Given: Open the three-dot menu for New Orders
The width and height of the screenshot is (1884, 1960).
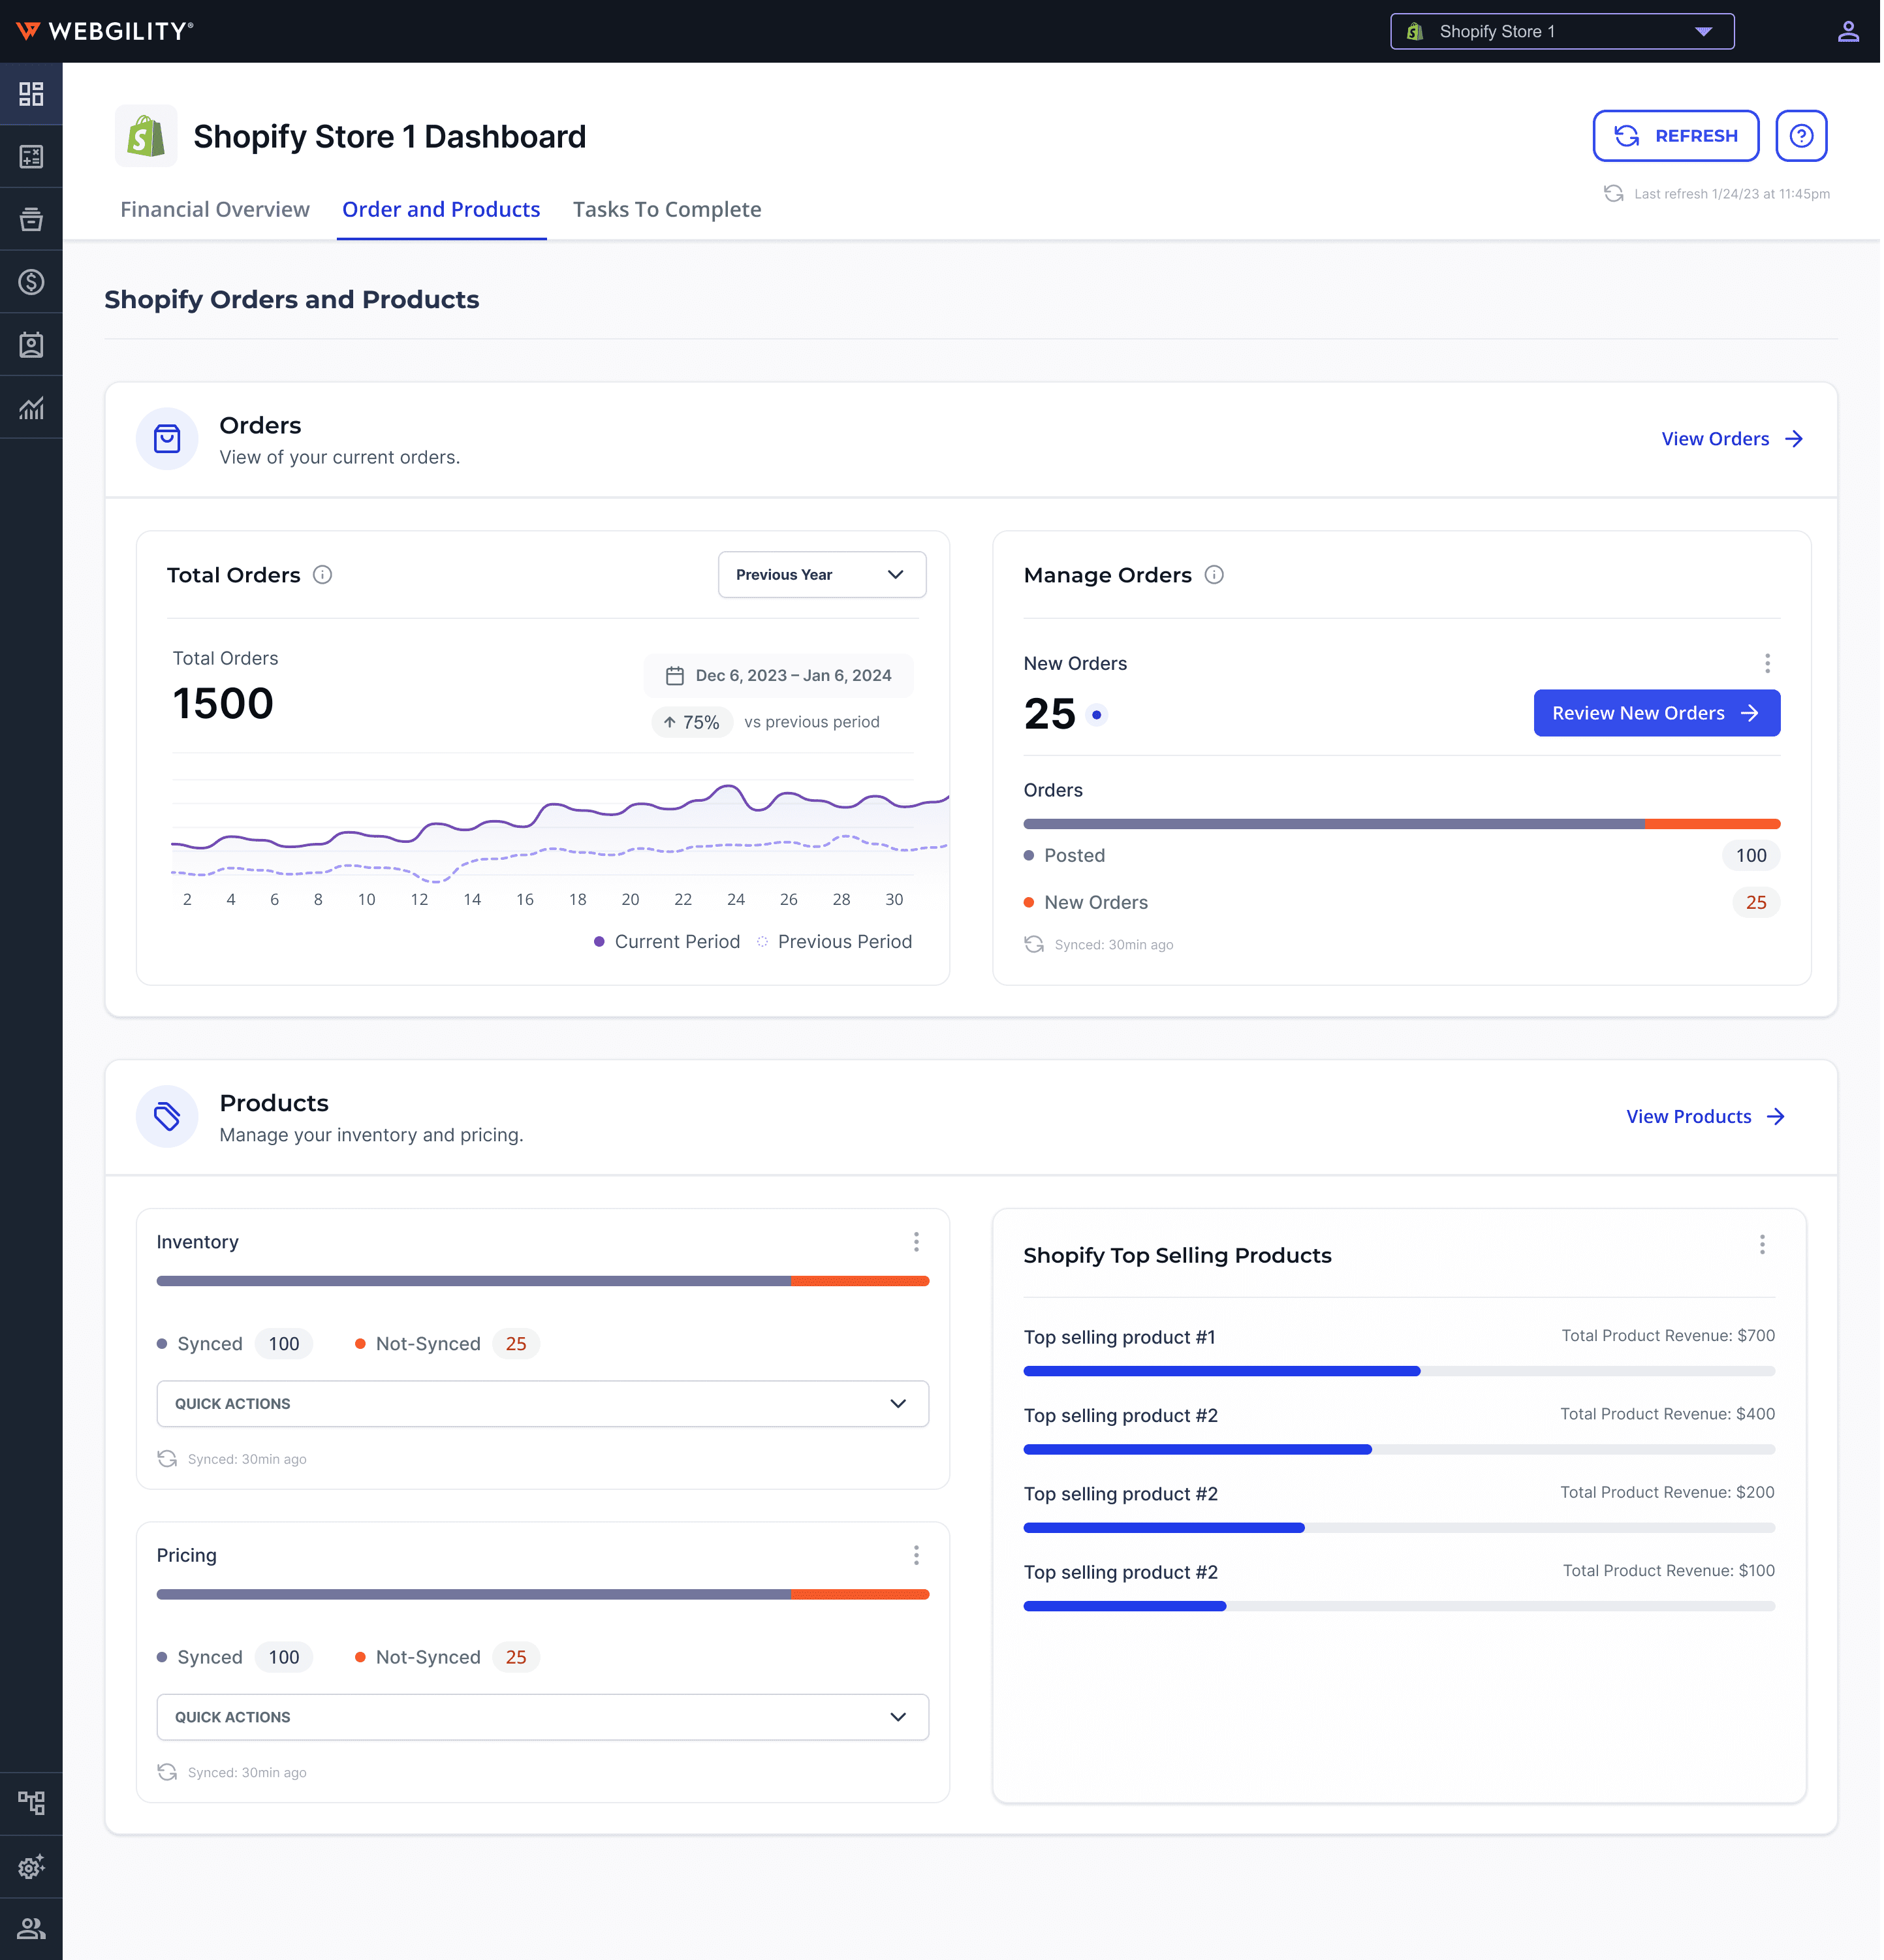Looking at the screenshot, I should (x=1766, y=664).
